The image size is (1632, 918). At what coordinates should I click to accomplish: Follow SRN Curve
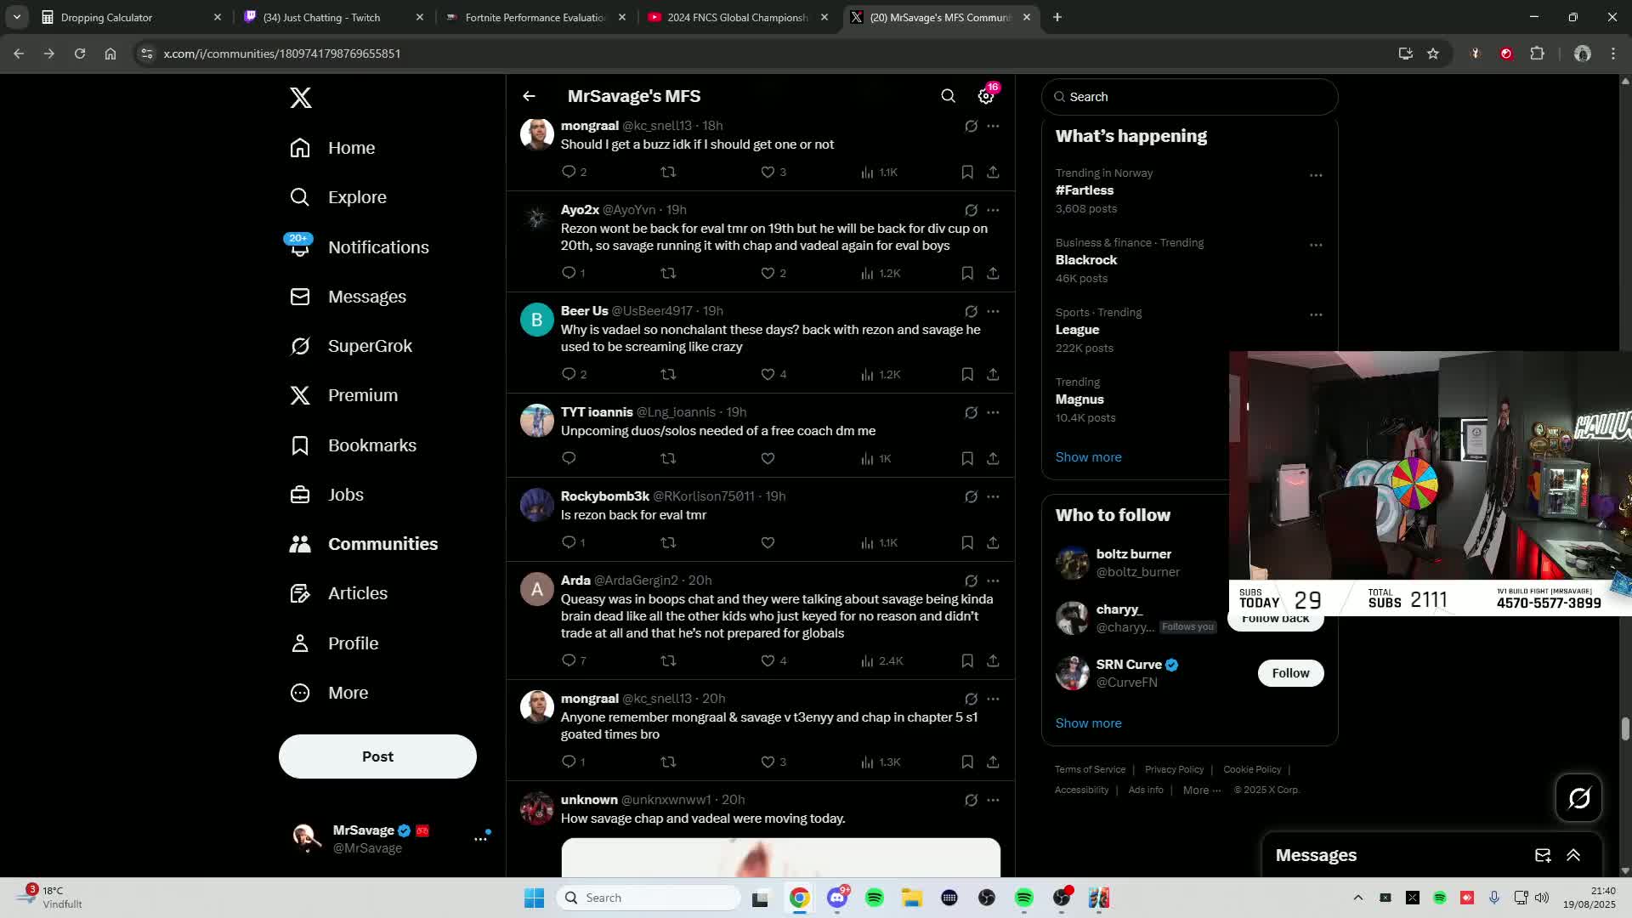pyautogui.click(x=1290, y=673)
